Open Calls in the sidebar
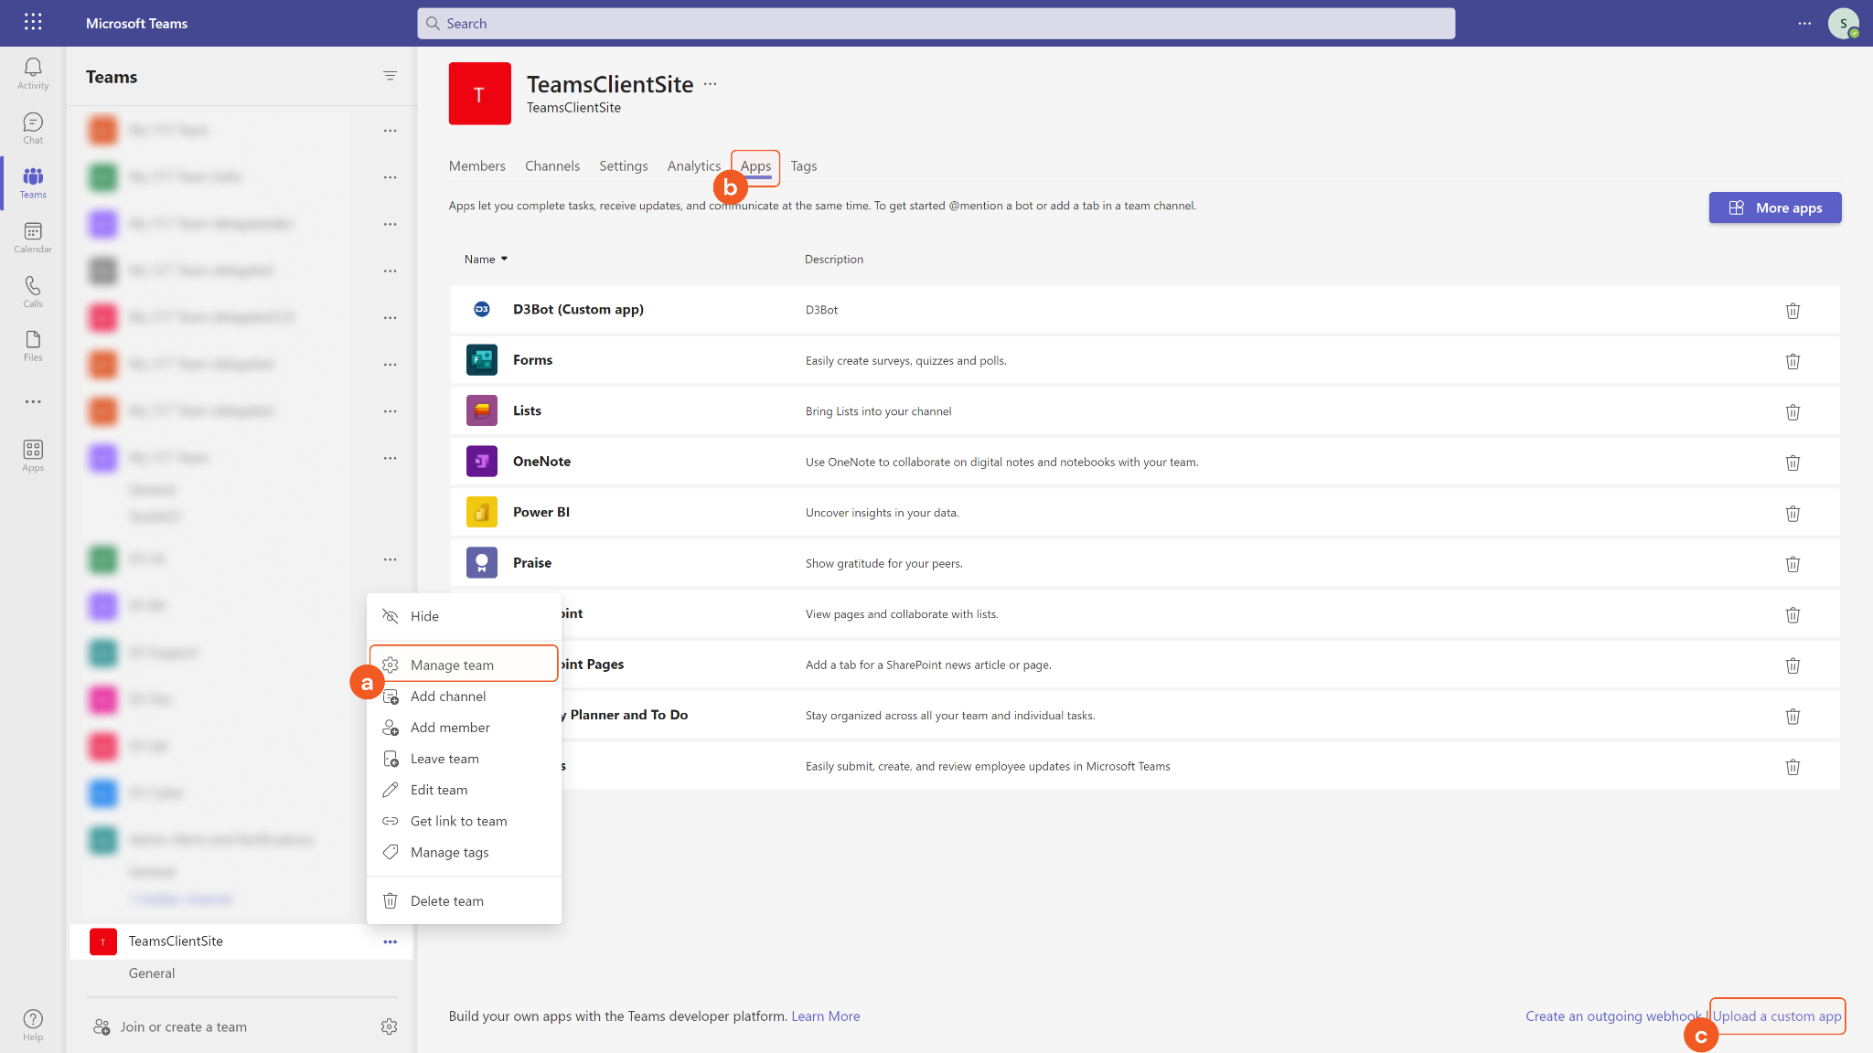This screenshot has width=1873, height=1053. (x=33, y=292)
